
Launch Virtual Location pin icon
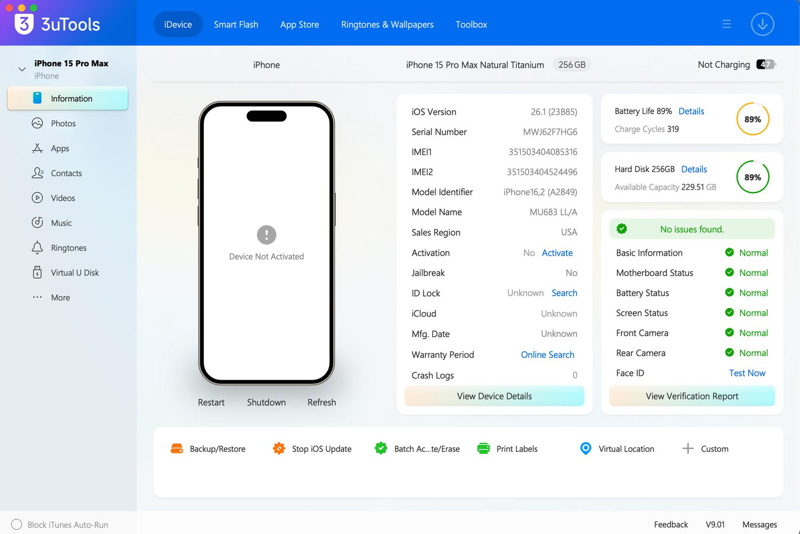tap(585, 448)
